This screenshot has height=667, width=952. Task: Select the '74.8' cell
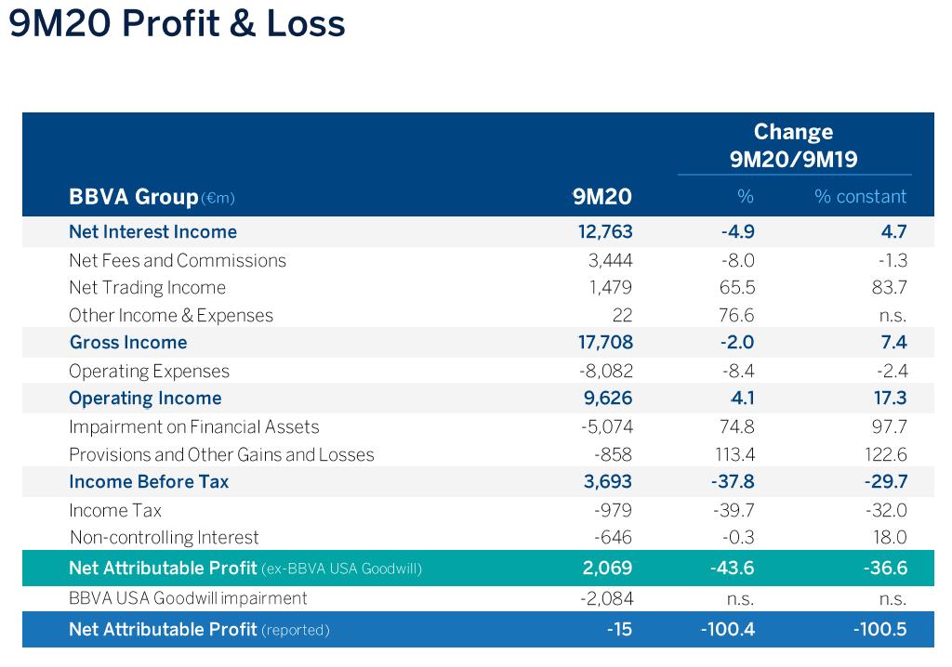coord(737,426)
